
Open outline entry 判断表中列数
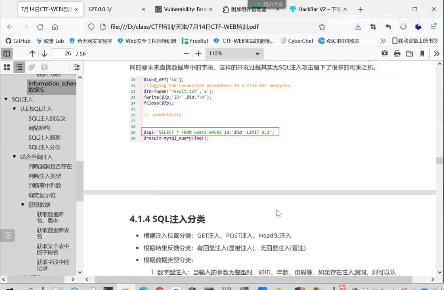click(45, 186)
